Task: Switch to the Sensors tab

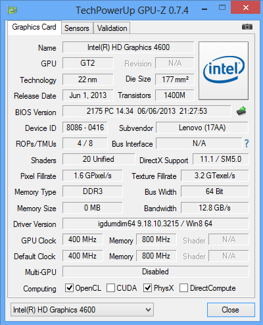Action: (77, 28)
